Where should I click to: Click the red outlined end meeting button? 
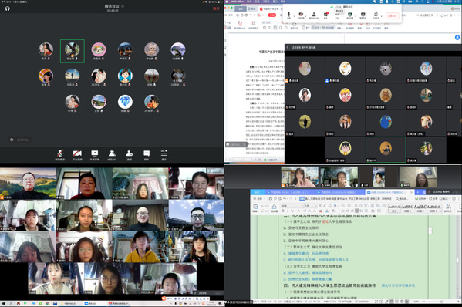[x=393, y=16]
